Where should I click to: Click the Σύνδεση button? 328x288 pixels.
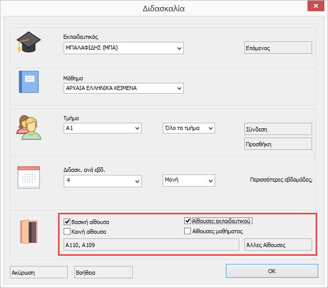pyautogui.click(x=278, y=129)
